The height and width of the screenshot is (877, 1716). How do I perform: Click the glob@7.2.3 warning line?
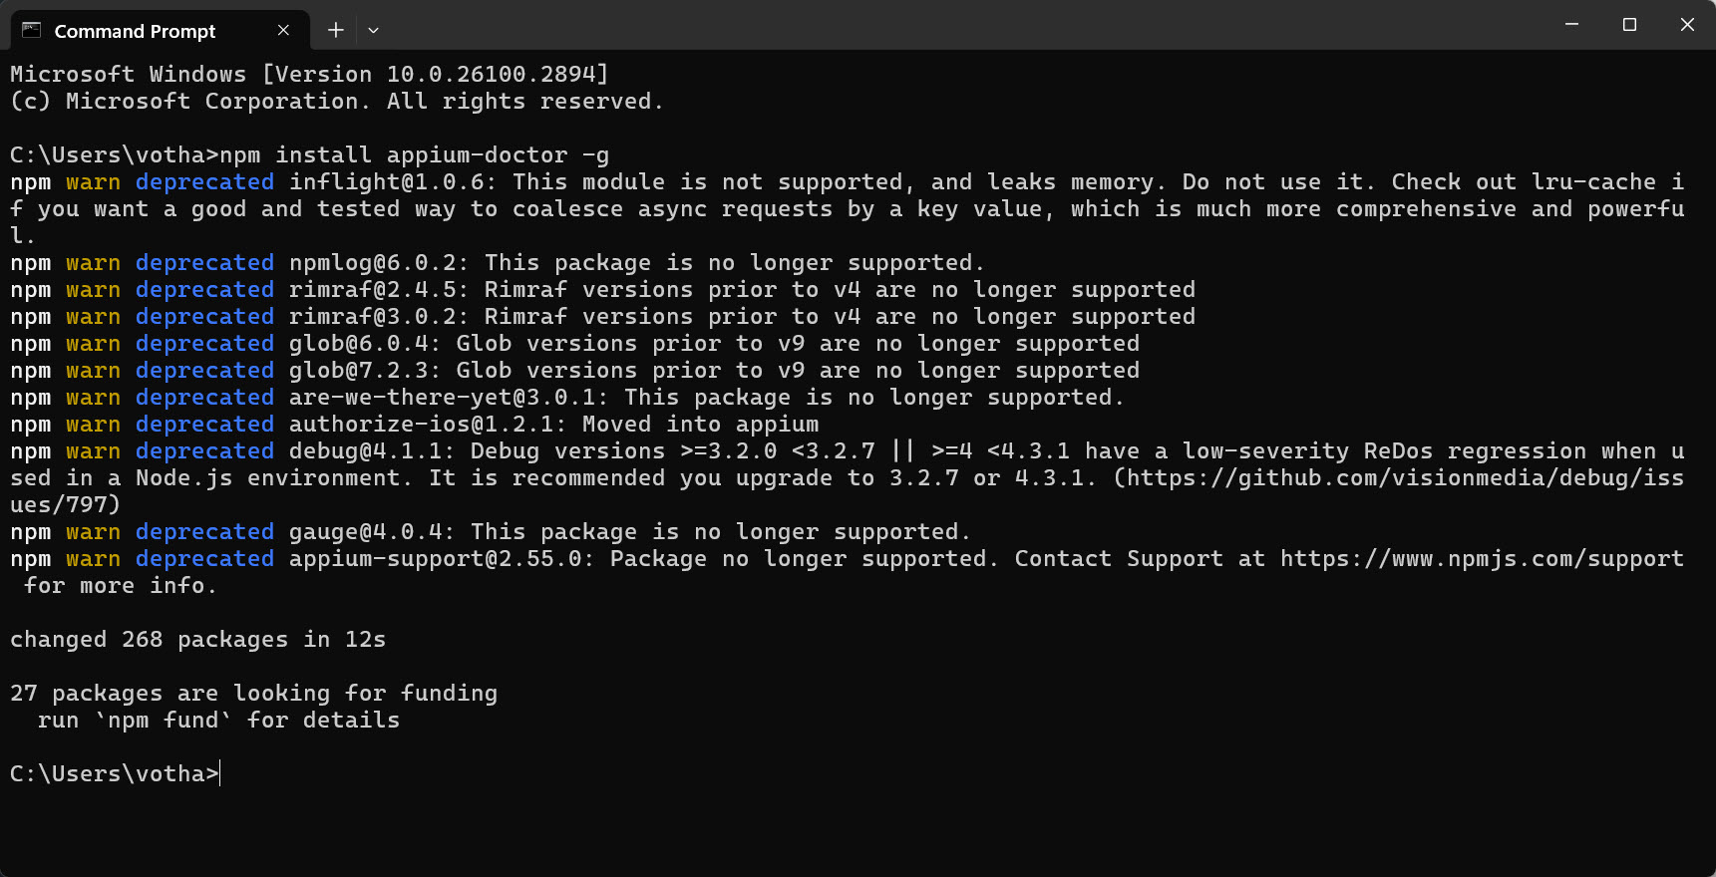pos(574,371)
